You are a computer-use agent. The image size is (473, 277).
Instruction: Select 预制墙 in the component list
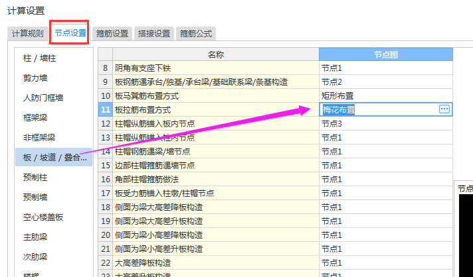coord(54,197)
